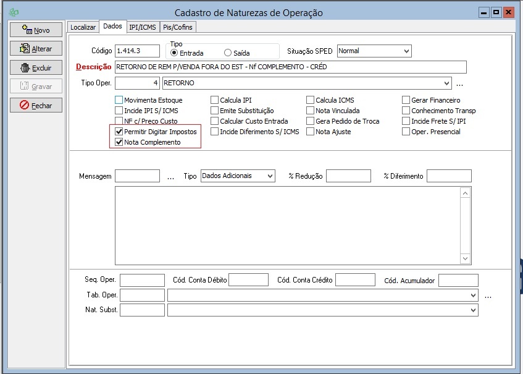Expand the Nat. Subst. combo box
Screen dimensions: 523x374
coord(473,310)
